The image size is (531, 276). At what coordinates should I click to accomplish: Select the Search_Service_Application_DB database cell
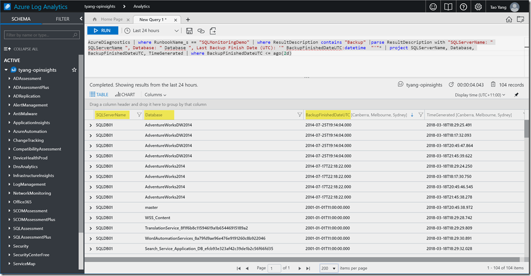pos(209,248)
